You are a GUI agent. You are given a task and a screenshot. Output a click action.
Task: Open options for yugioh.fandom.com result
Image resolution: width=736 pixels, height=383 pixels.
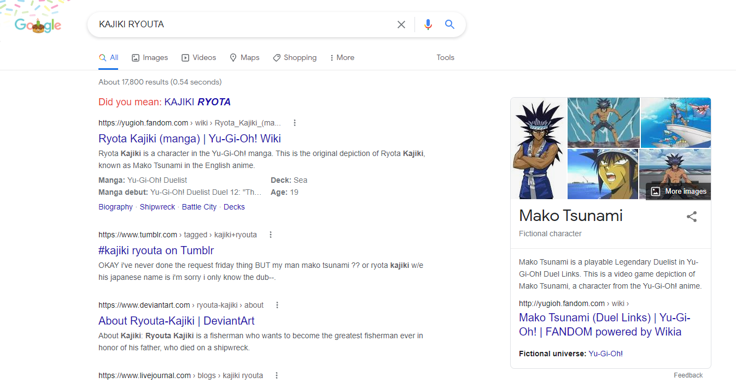(295, 123)
